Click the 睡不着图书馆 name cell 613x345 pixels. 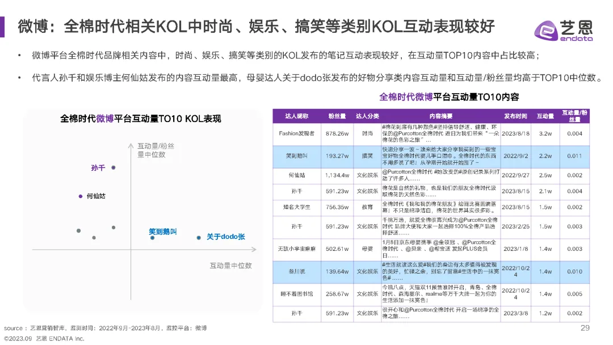tap(296, 294)
